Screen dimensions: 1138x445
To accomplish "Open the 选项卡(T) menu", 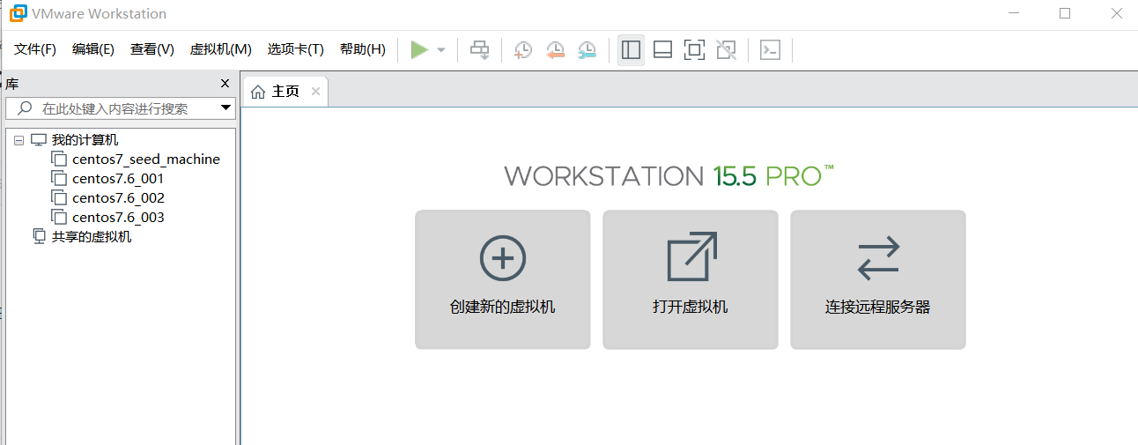I will 296,49.
